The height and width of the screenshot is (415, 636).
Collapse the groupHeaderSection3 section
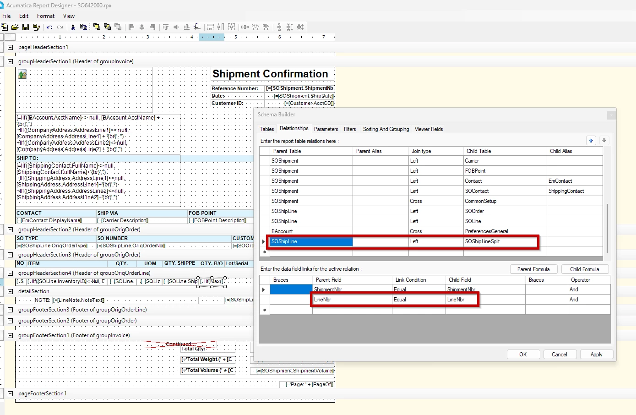point(10,255)
